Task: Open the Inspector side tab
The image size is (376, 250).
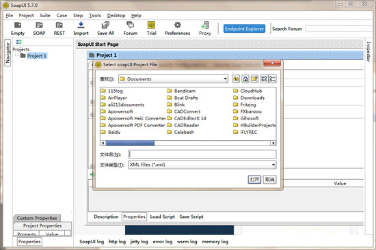Action: coord(368,51)
